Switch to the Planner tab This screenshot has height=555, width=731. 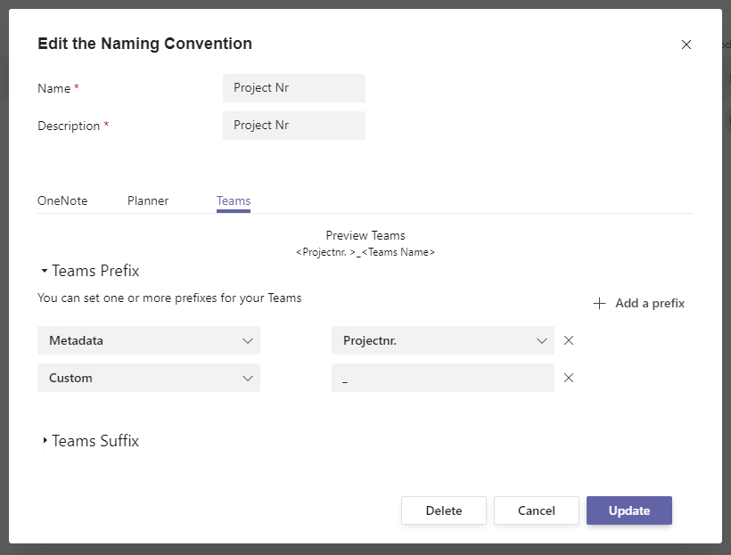pyautogui.click(x=148, y=200)
